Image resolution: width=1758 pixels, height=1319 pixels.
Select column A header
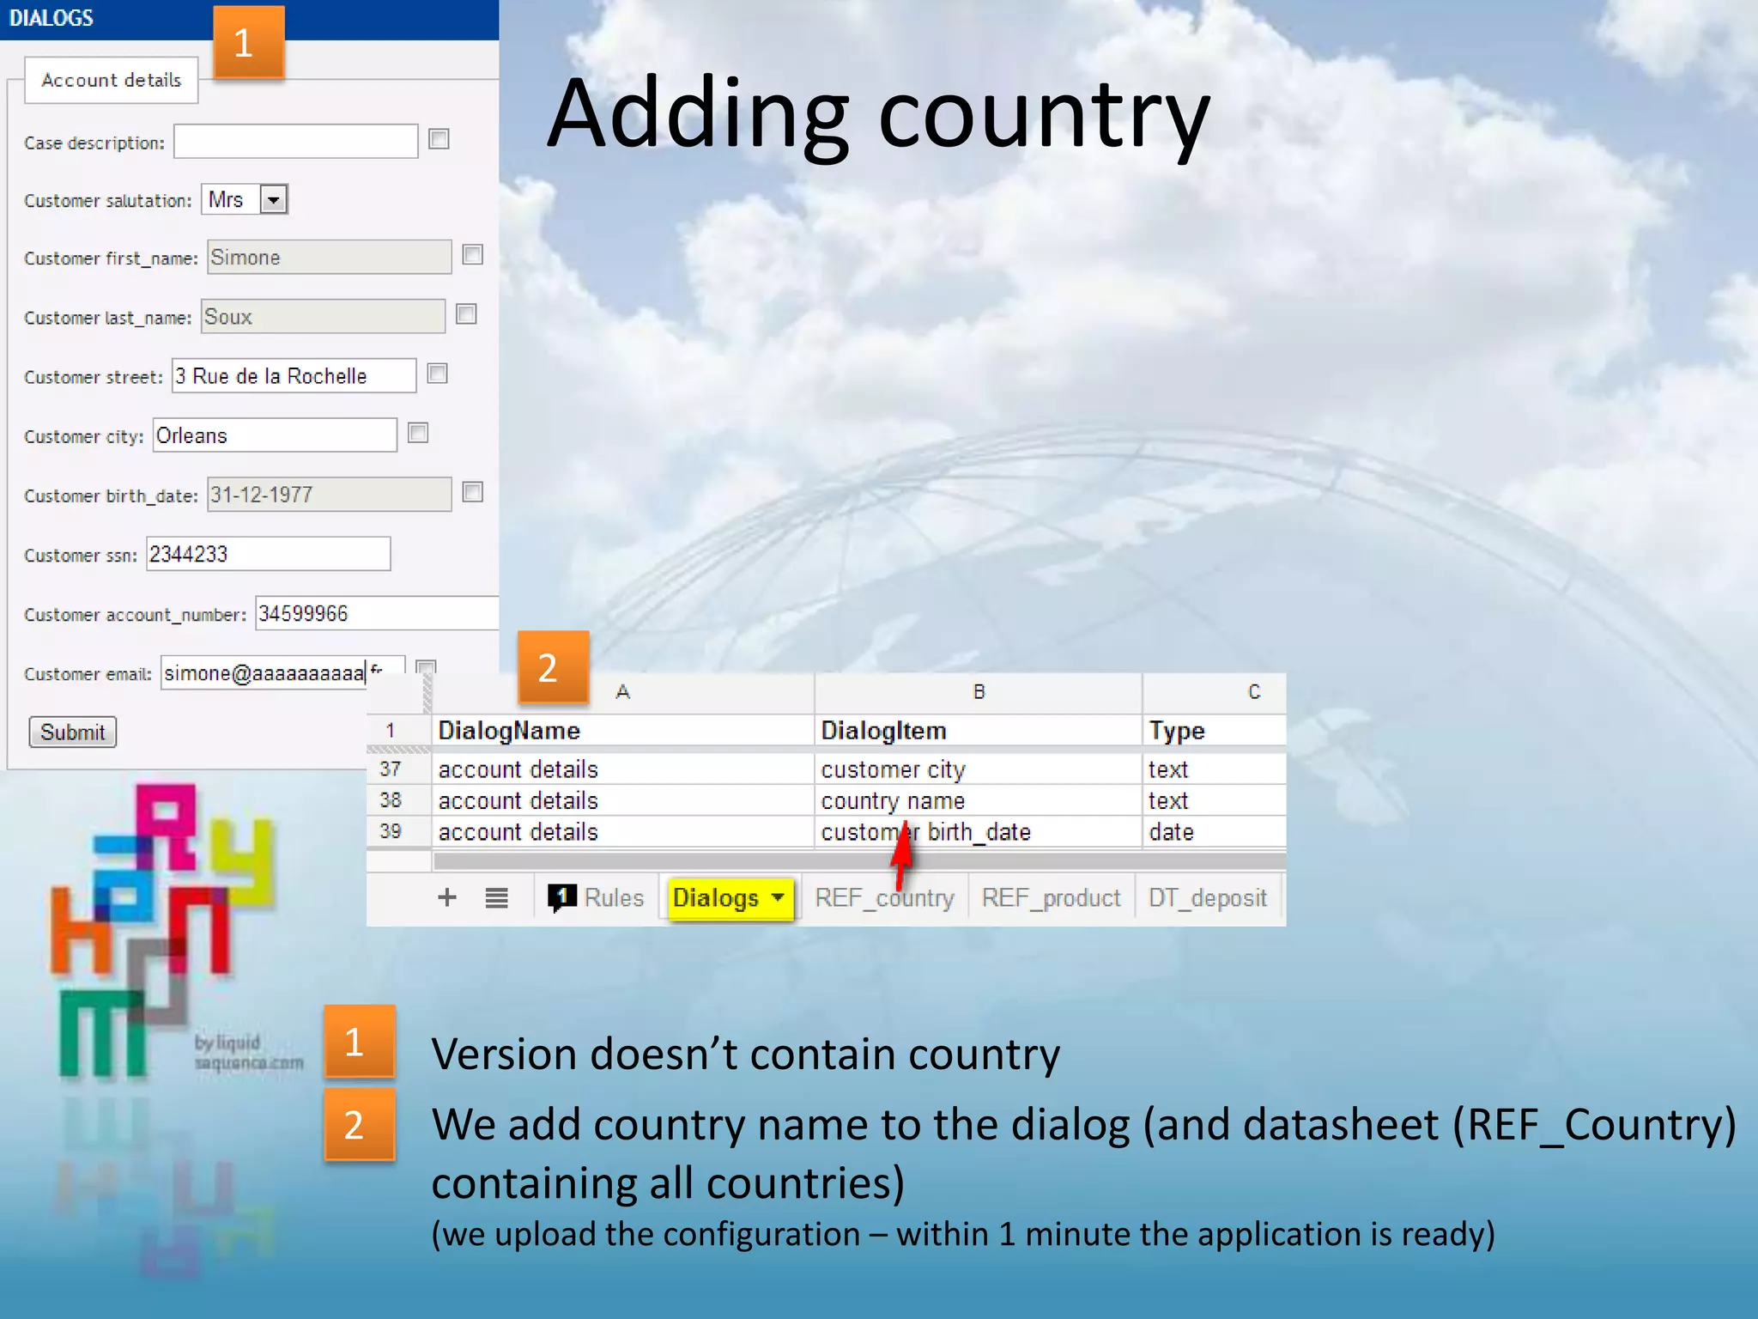(623, 692)
